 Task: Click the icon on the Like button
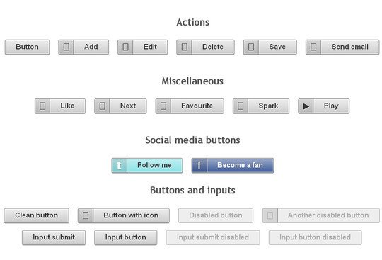[42, 106]
